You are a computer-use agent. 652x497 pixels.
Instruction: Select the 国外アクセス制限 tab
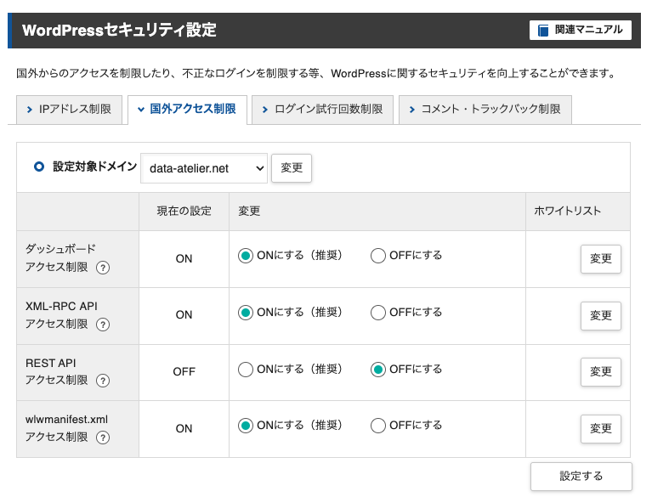[x=187, y=110]
